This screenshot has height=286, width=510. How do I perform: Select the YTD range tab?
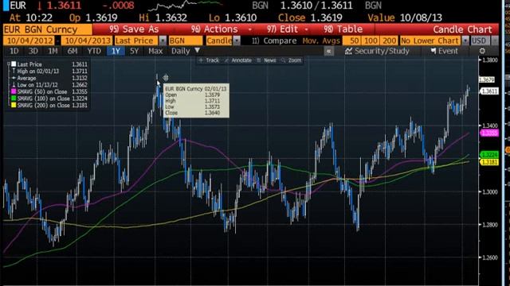(94, 51)
